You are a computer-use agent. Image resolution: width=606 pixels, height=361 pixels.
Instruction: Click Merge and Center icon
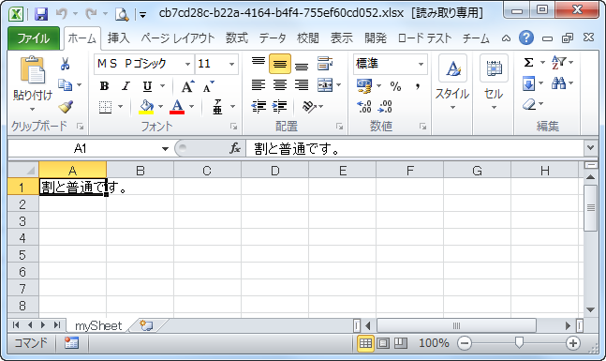[325, 85]
